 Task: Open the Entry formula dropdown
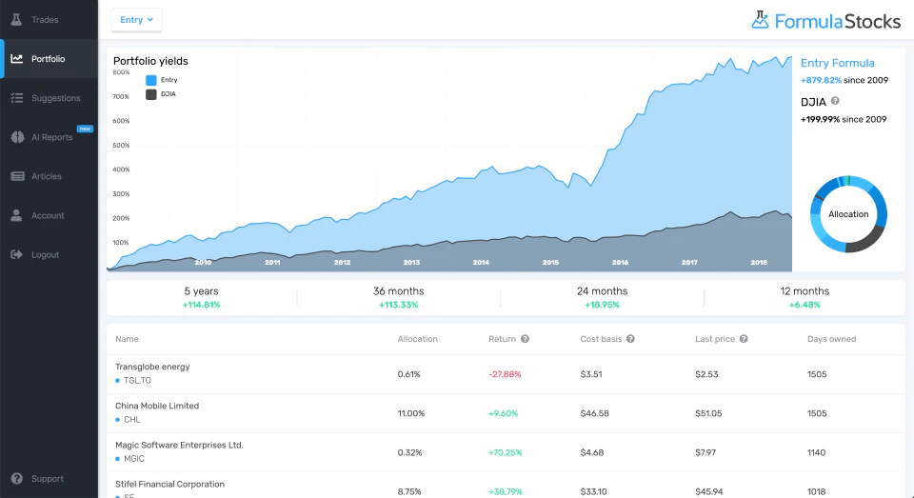(x=136, y=20)
